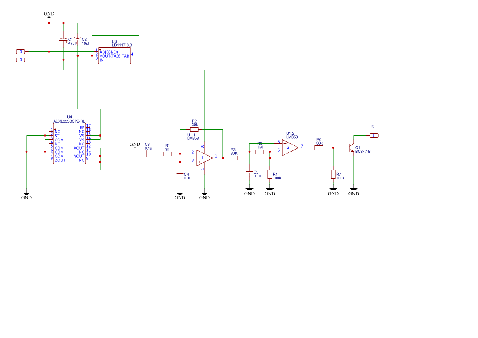Select the R5 resistor symbol
478x338 pixels.
259,152
